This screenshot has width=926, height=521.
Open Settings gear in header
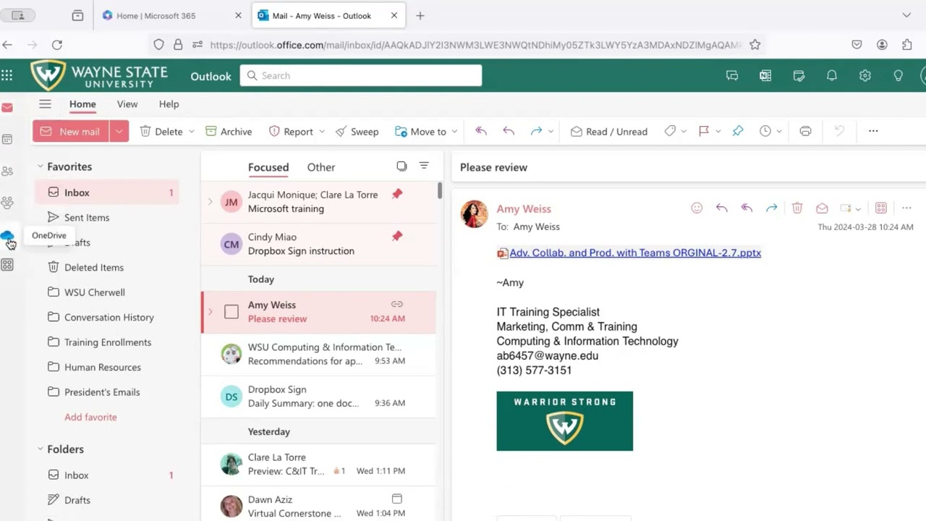[x=865, y=75]
